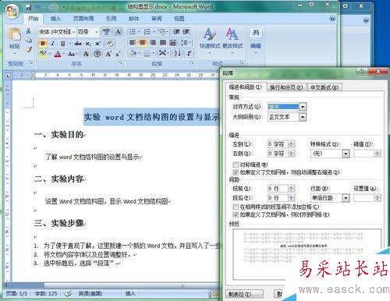
Task: Open the 大纲级别 outline level dropdown
Action: [303, 117]
